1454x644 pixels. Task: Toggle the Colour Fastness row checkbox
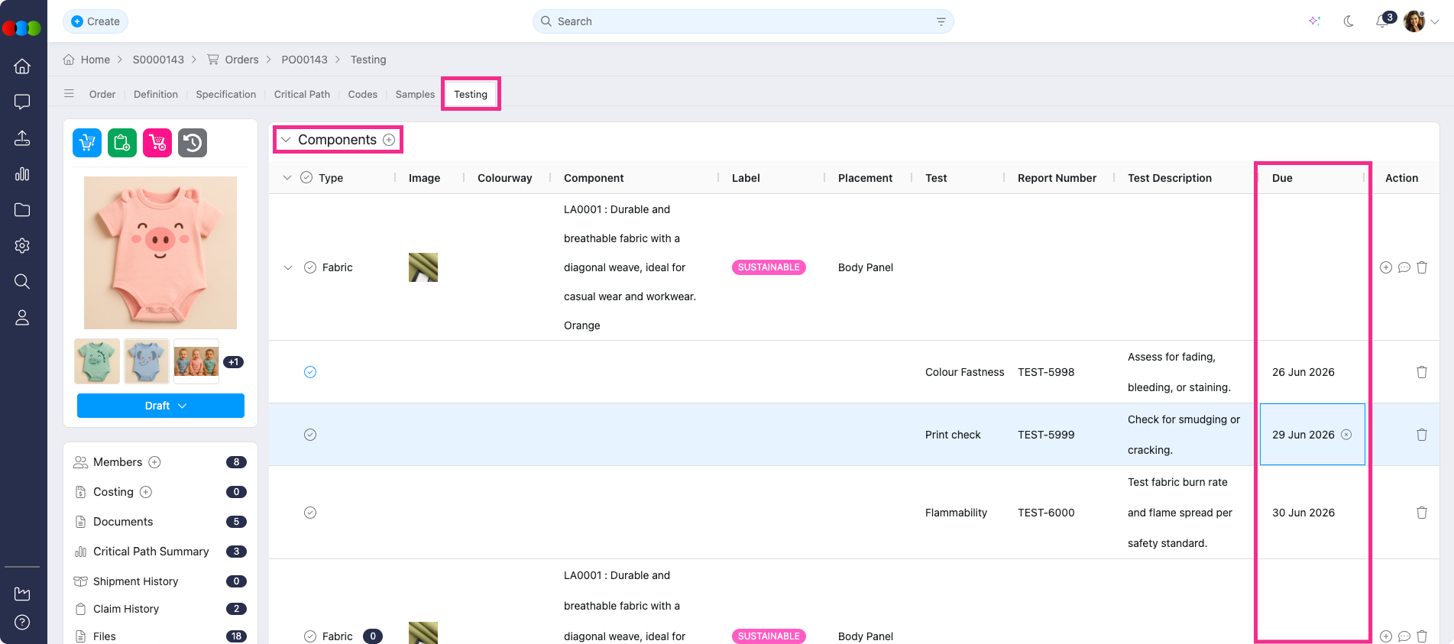tap(310, 372)
